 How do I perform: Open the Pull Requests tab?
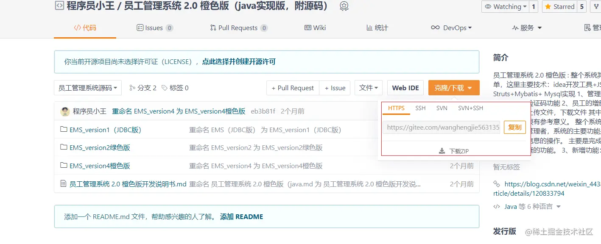pyautogui.click(x=239, y=28)
